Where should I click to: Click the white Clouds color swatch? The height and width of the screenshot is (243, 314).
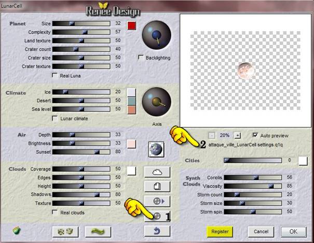(x=131, y=171)
